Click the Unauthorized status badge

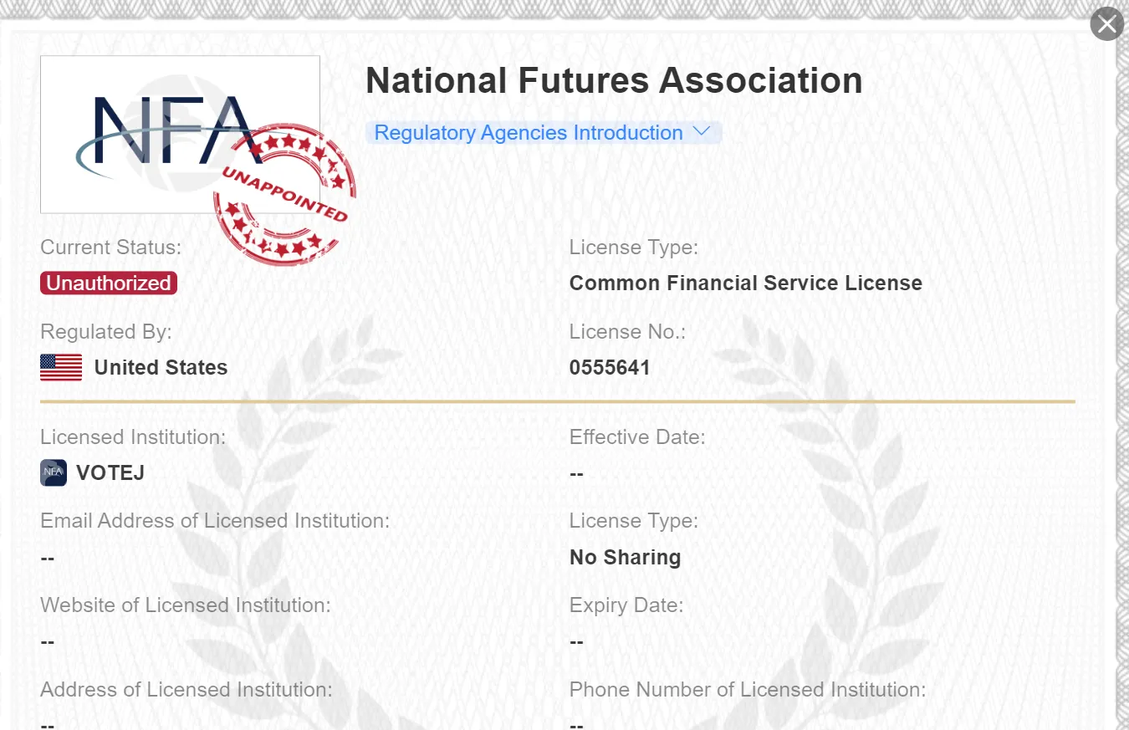tap(109, 283)
